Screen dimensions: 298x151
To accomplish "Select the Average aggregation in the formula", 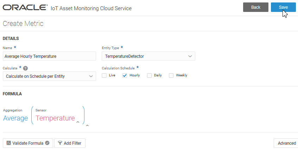I will 15,118.
